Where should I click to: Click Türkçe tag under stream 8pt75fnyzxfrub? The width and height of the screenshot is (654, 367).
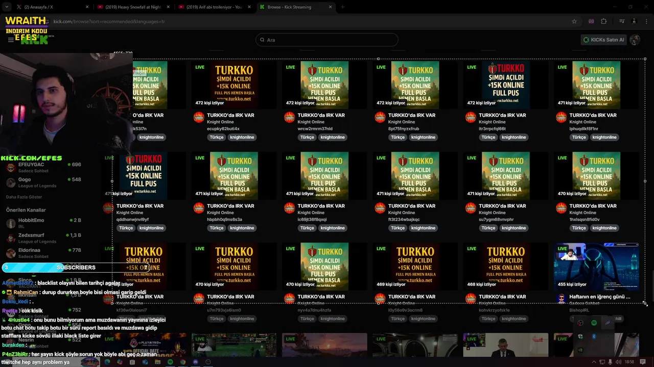(x=398, y=137)
